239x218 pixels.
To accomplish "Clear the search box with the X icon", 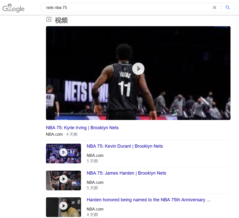I will [x=214, y=7].
